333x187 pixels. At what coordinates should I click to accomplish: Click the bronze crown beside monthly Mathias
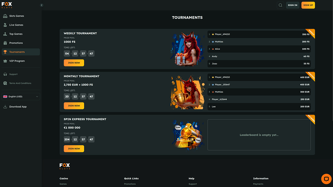tap(213, 92)
